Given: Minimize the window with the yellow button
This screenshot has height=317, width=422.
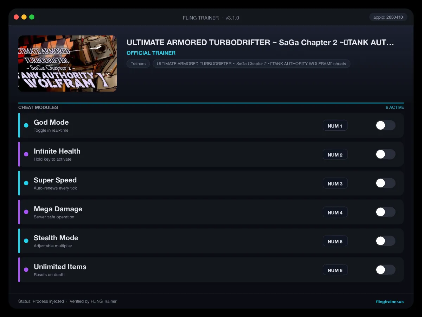Looking at the screenshot, I should (x=24, y=17).
